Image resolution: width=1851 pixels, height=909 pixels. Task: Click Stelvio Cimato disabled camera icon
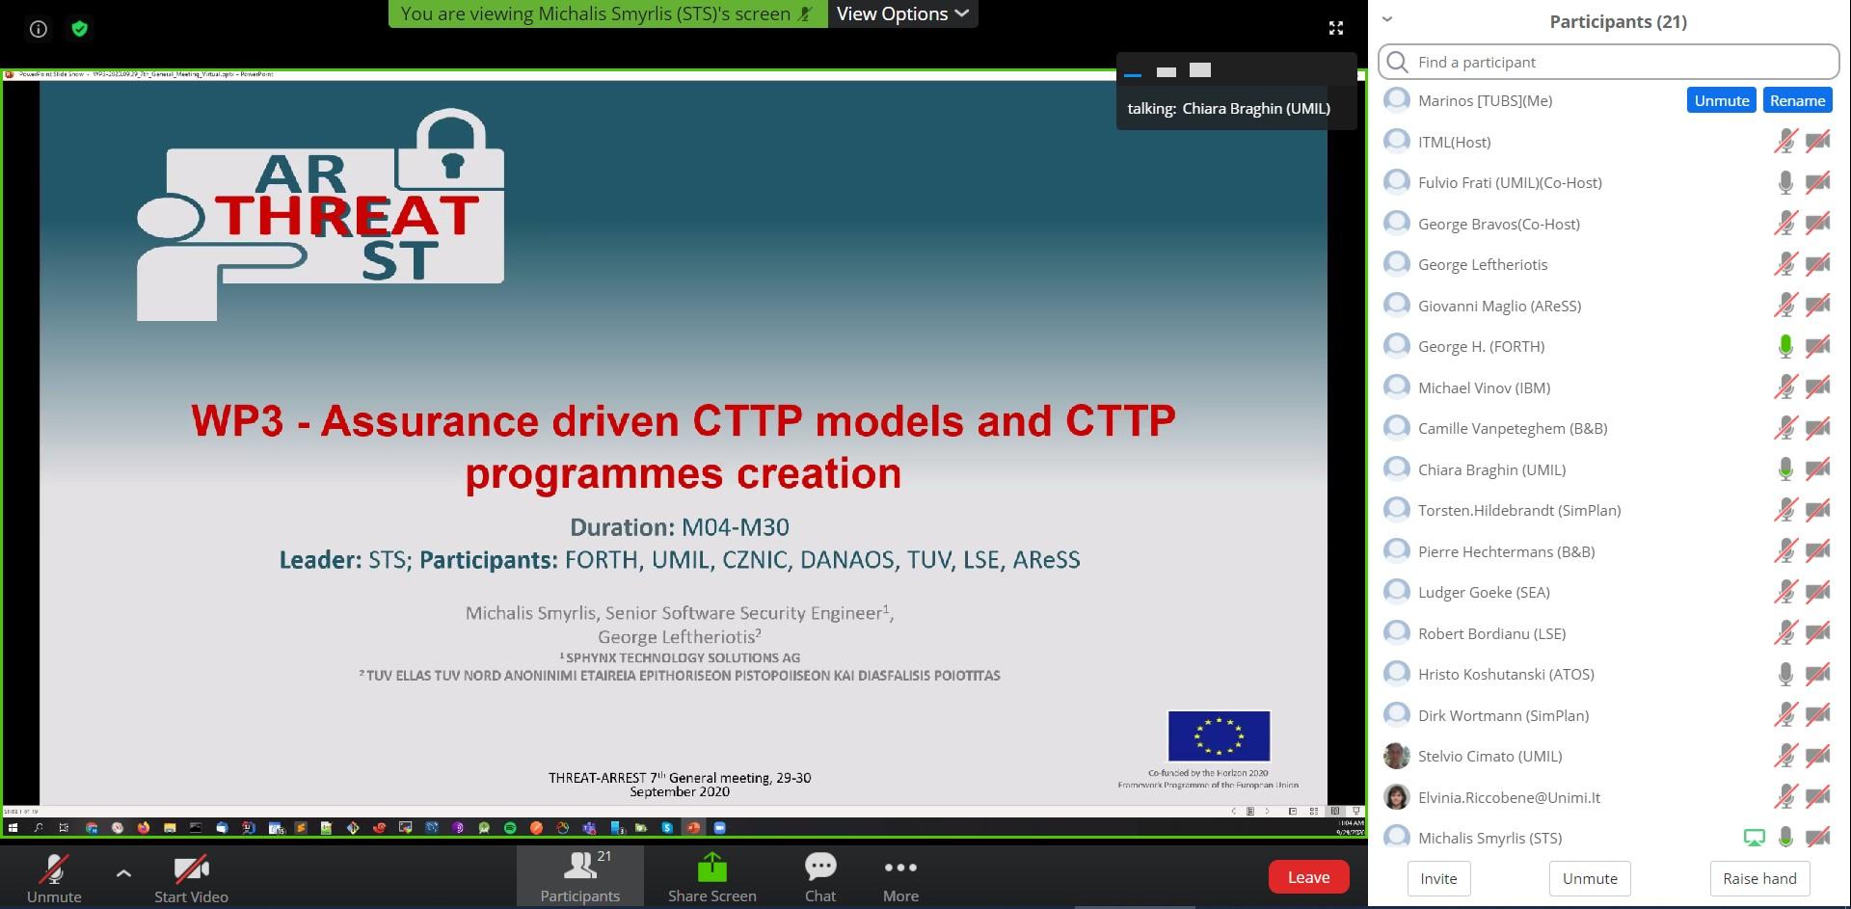[1818, 756]
